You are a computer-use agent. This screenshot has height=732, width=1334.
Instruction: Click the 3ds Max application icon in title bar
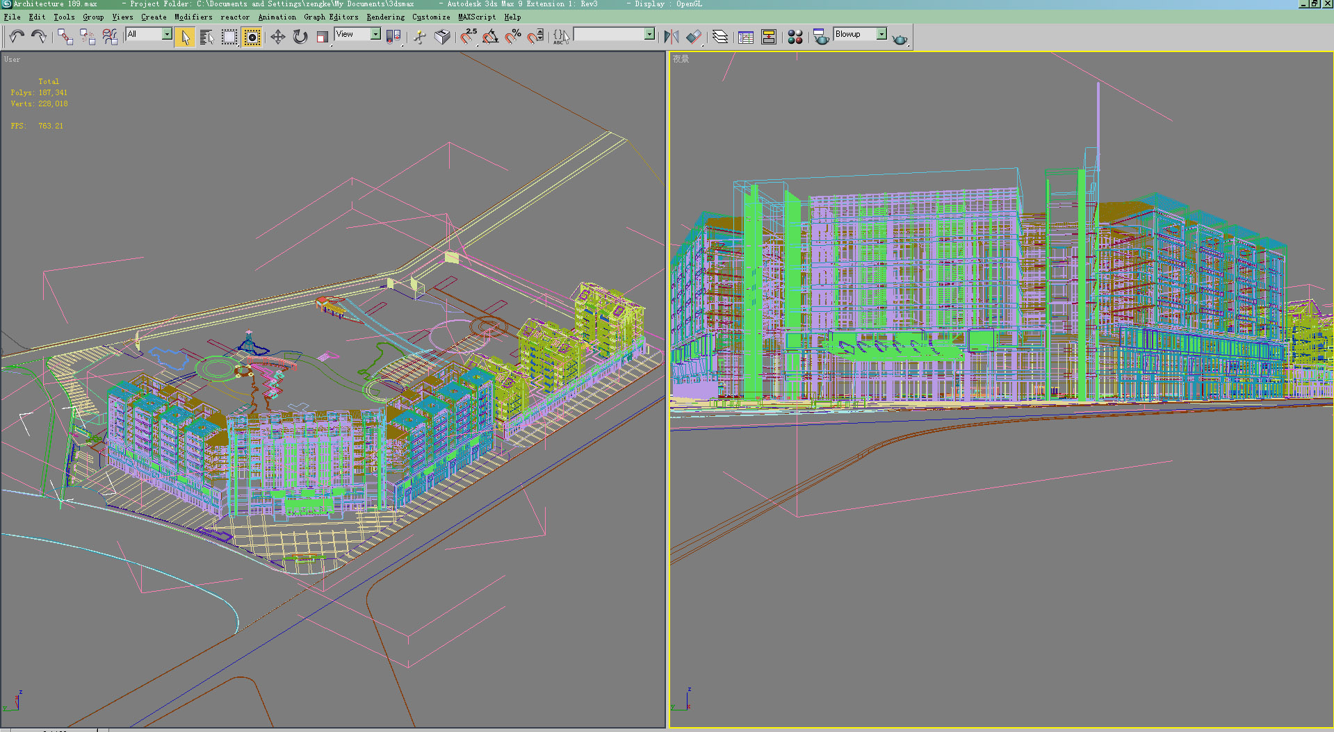pyautogui.click(x=6, y=4)
